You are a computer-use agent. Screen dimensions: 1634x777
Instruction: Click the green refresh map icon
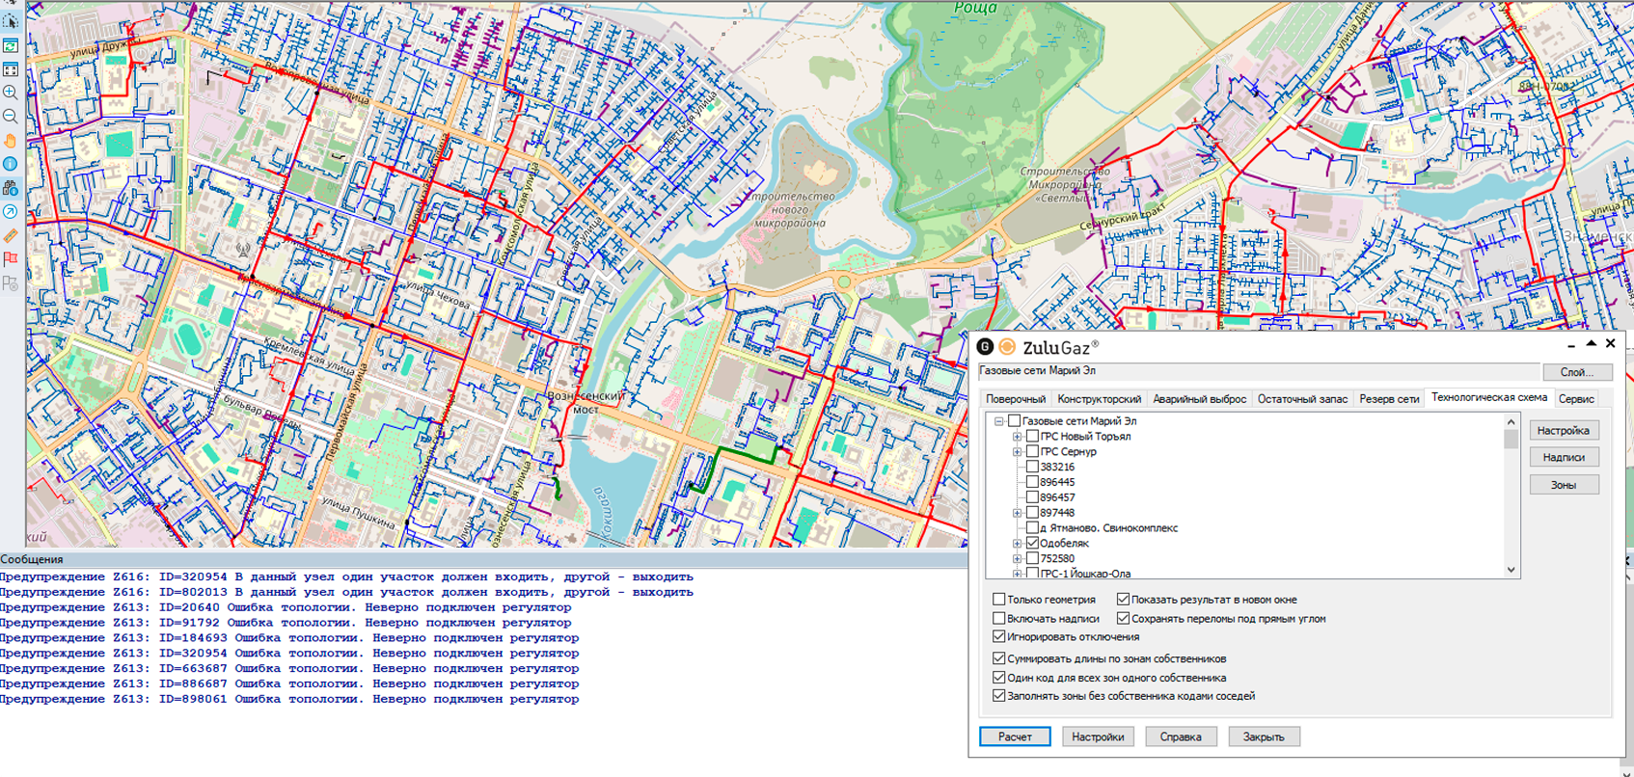click(11, 46)
